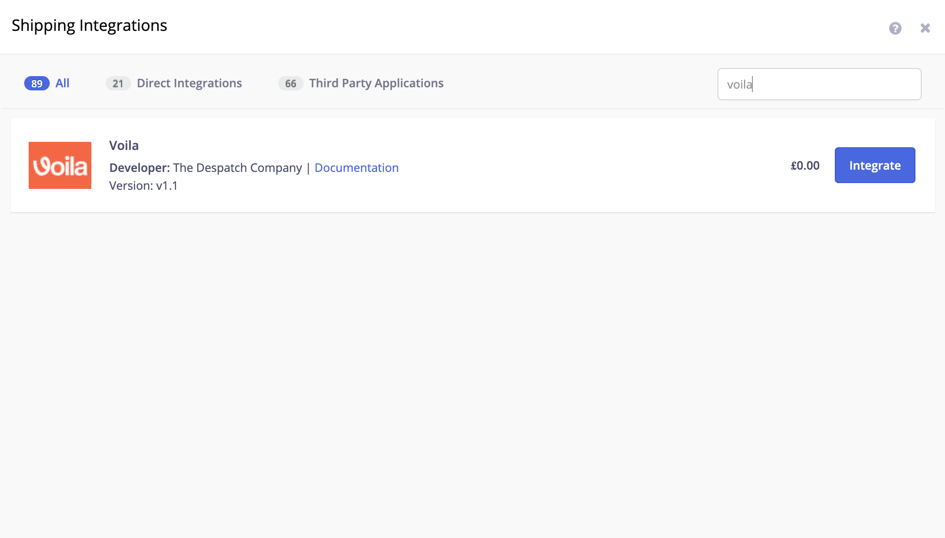Viewport: 945px width, 538px height.
Task: Click the 21 count badge
Action: pyautogui.click(x=118, y=84)
